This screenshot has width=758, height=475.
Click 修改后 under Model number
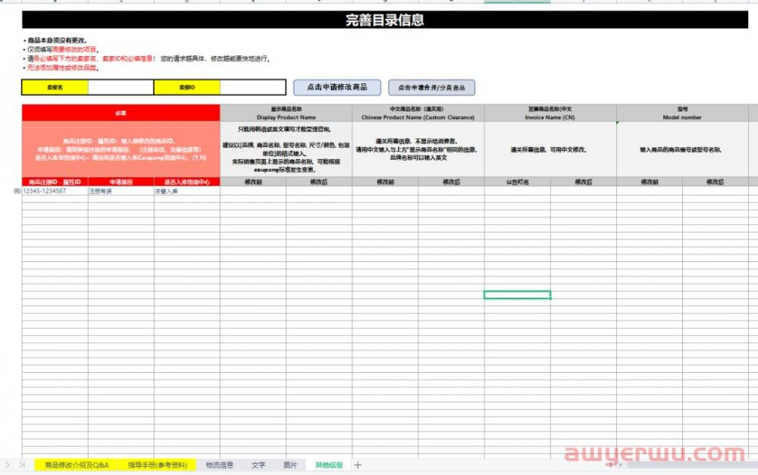716,182
